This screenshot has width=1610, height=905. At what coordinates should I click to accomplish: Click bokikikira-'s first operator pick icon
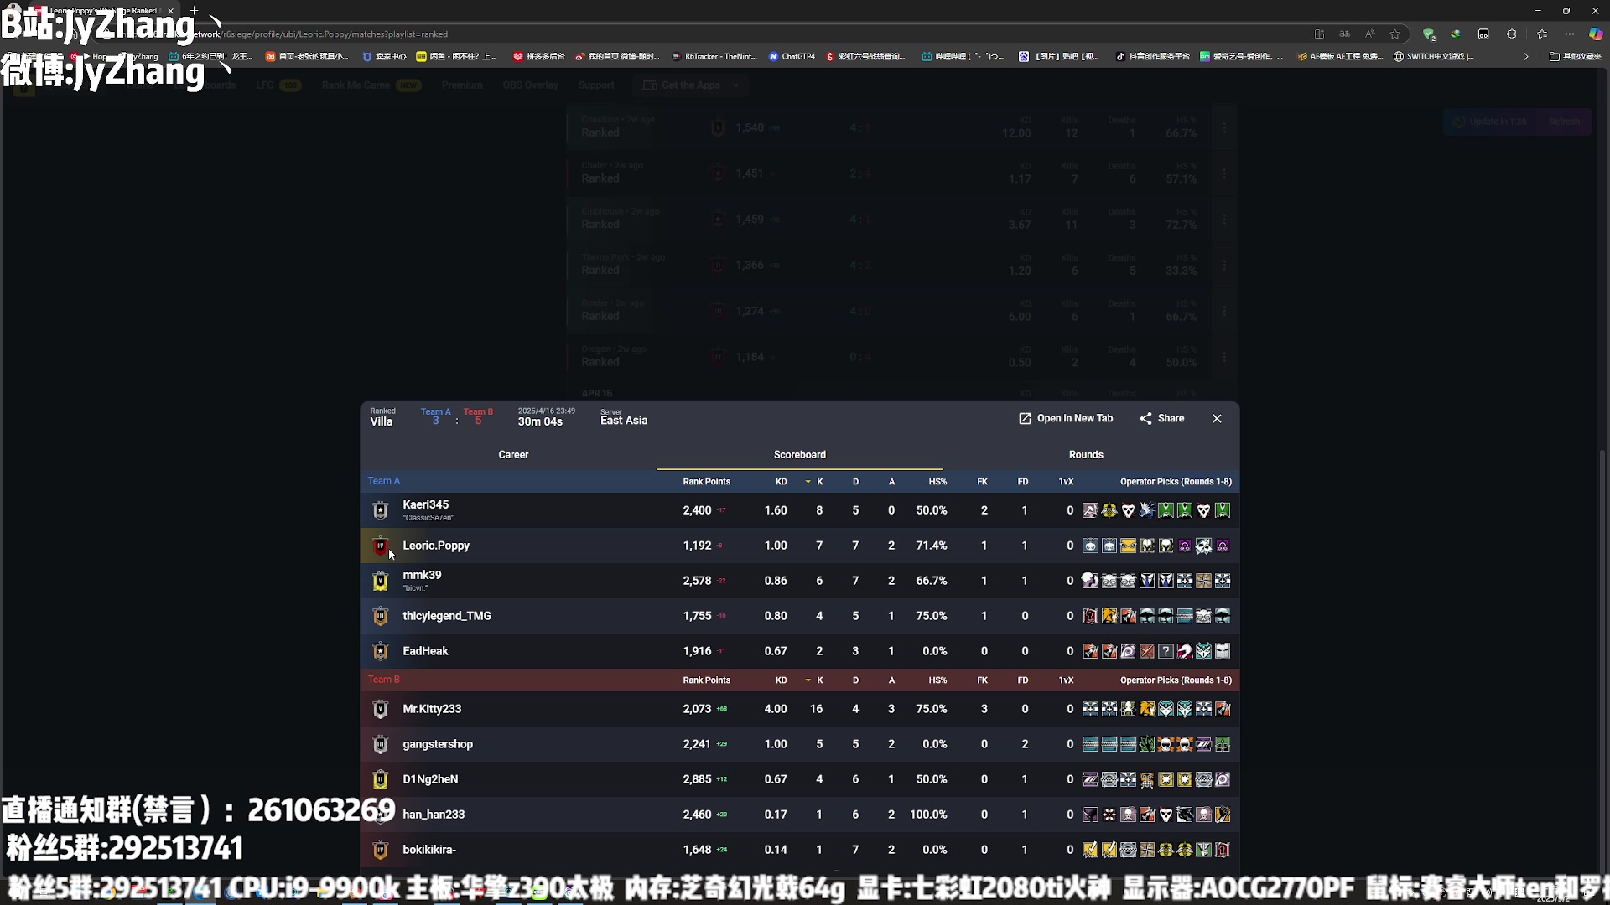coord(1090,850)
